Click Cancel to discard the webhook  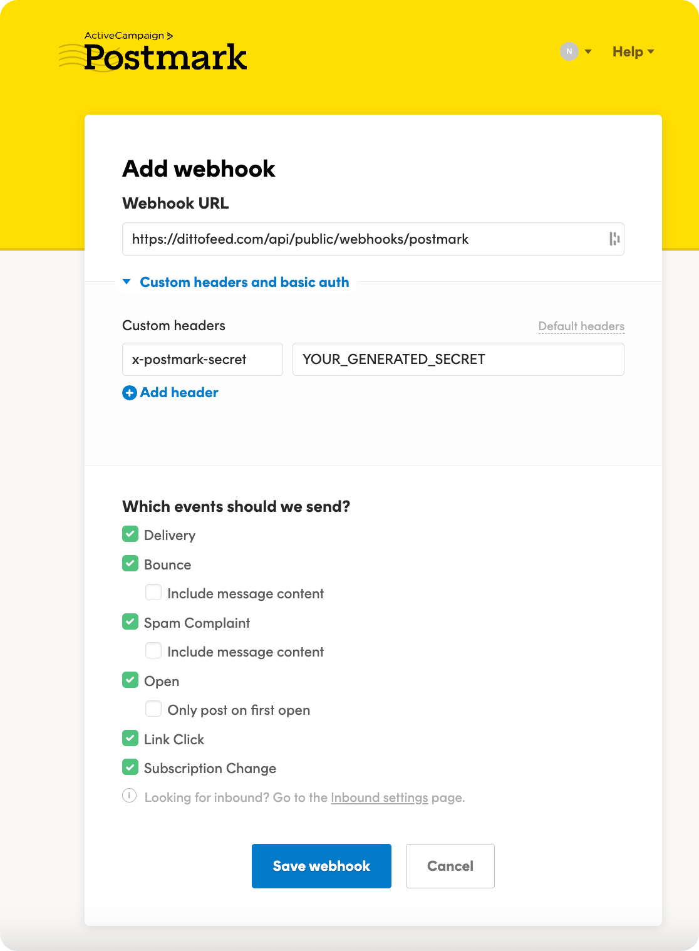point(450,866)
